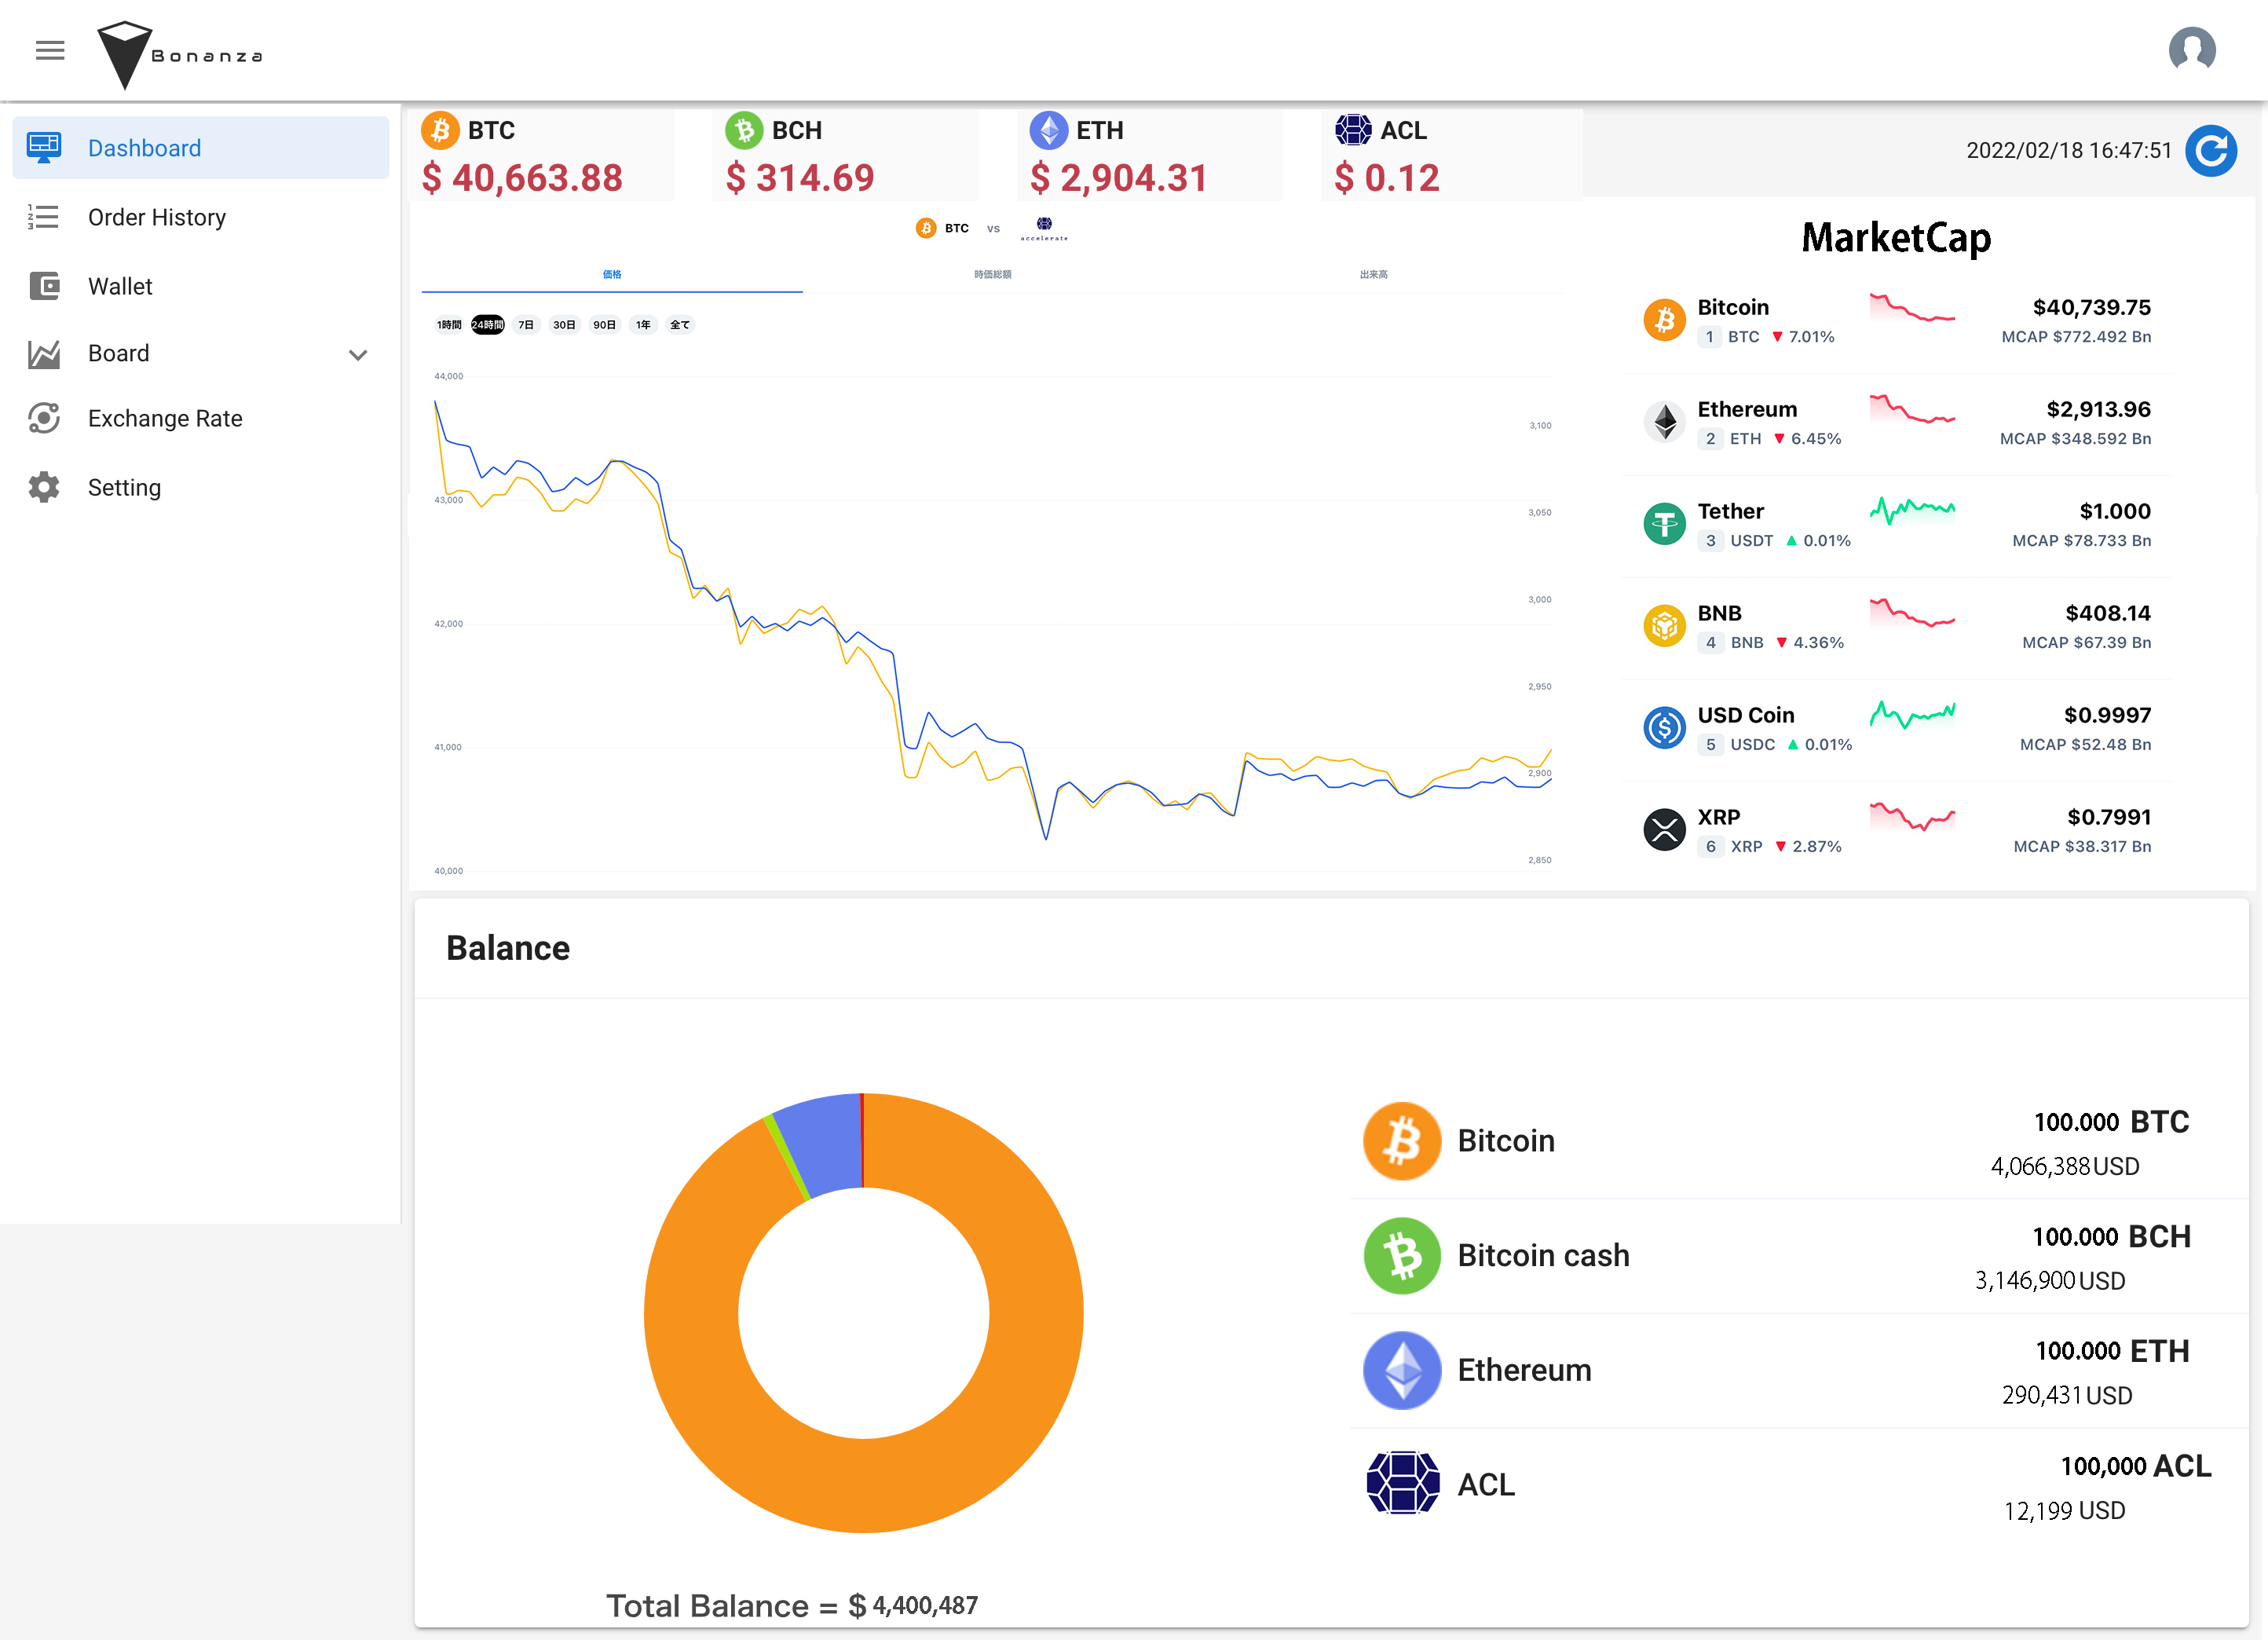Switch to the 出来高 chart tab
This screenshot has height=1640, width=2268.
point(1373,274)
